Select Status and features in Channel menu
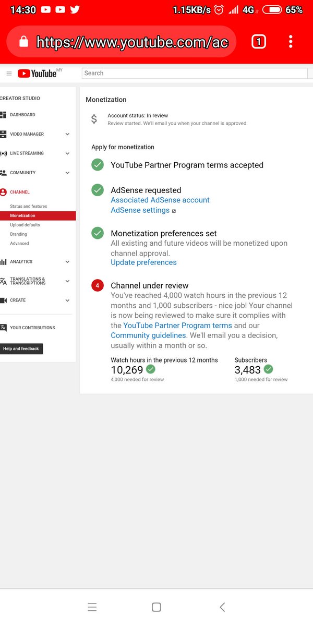 28,207
